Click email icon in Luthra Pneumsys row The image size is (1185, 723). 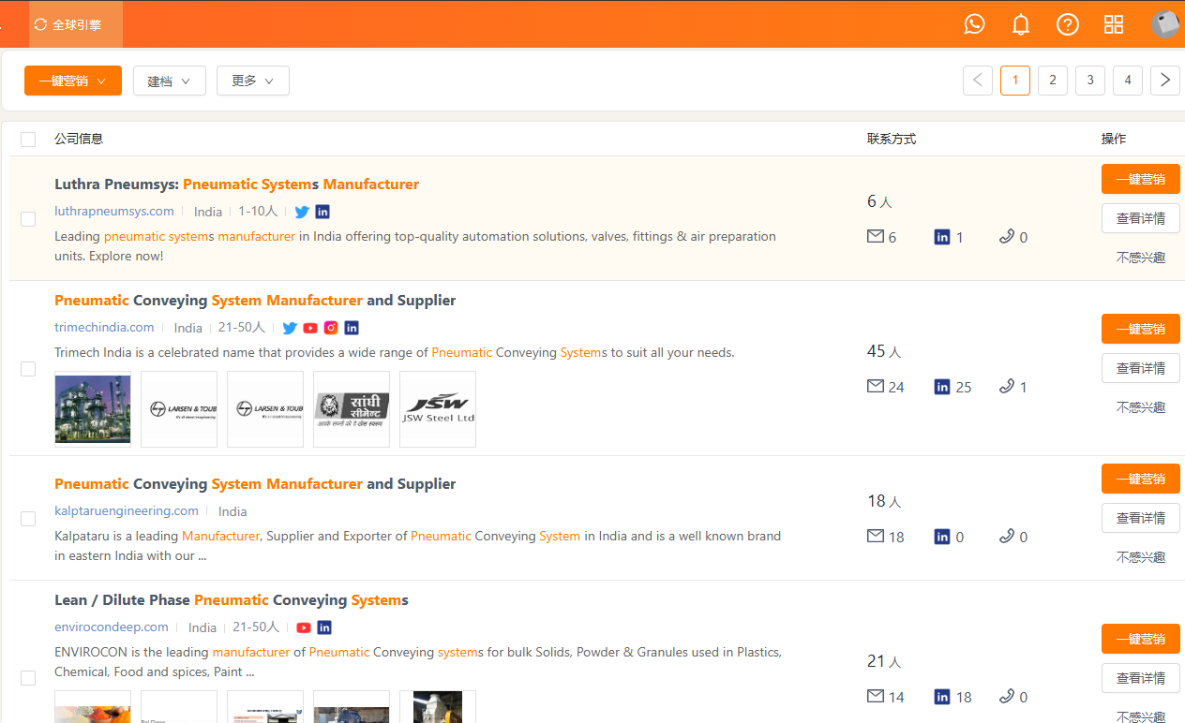[876, 237]
